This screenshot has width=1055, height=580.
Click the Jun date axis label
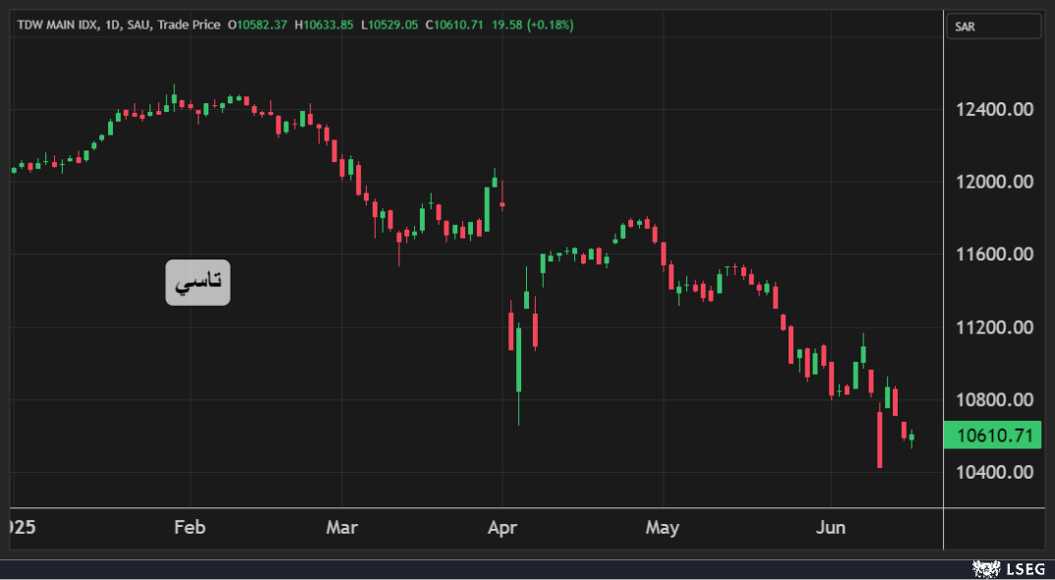(x=830, y=528)
